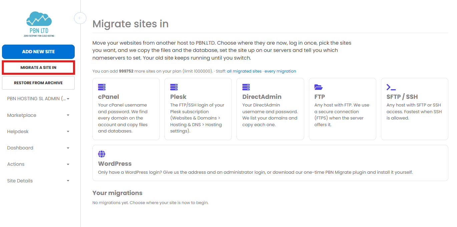The height and width of the screenshot is (227, 457).
Task: Open Migrate A Site In
Action: [38, 68]
